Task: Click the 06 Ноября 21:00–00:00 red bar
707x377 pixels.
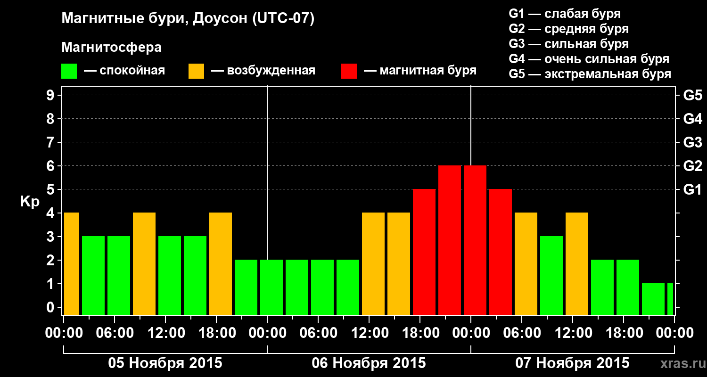Action: 450,240
